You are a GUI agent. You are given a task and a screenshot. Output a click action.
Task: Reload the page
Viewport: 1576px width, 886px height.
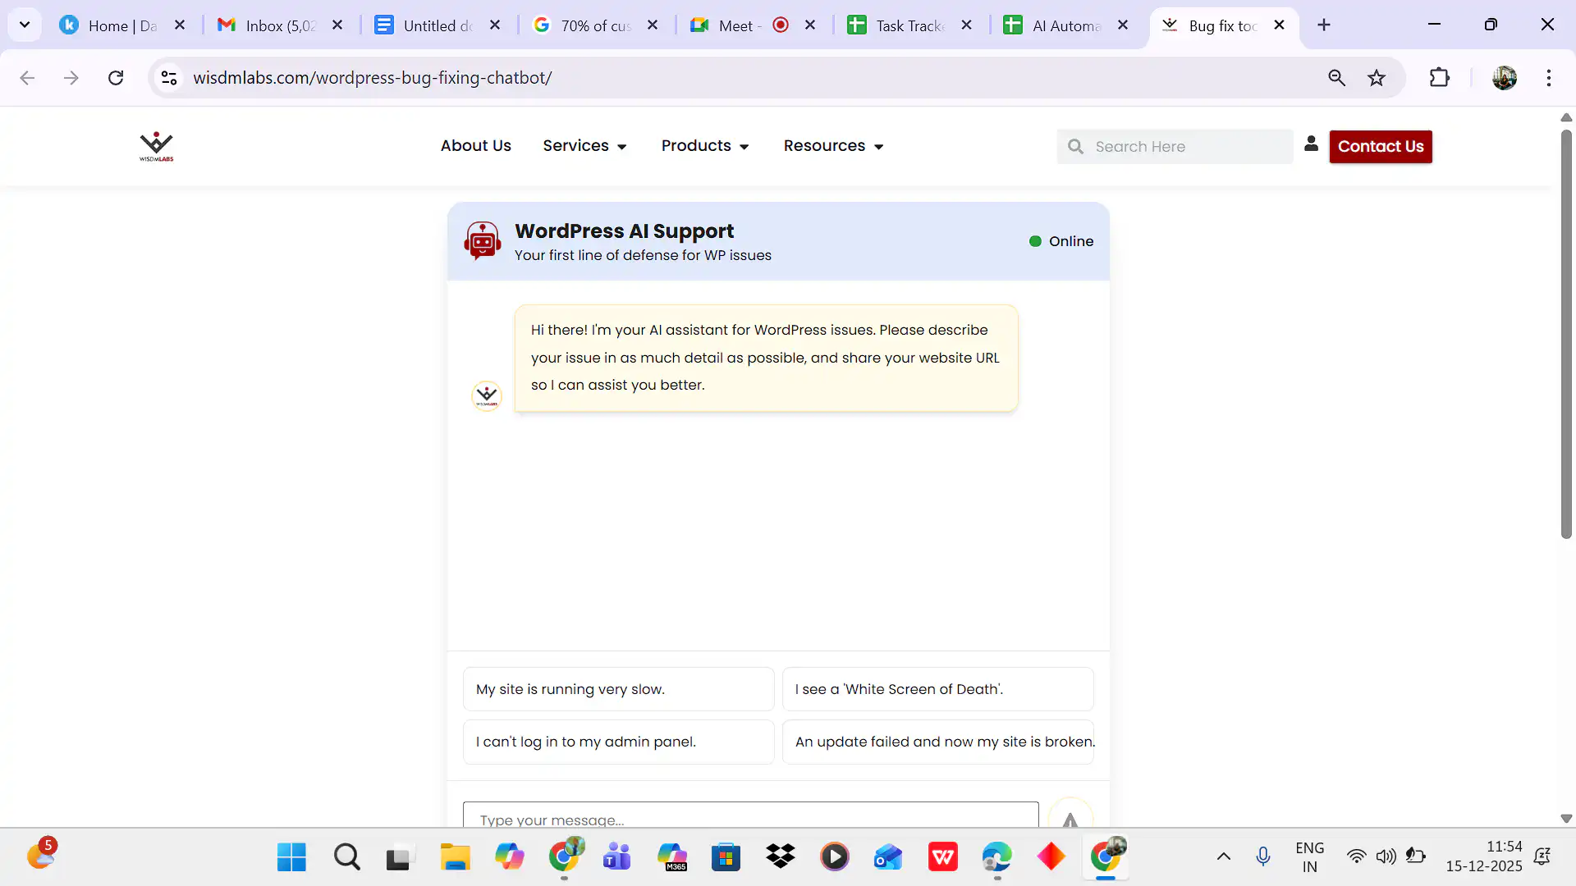pyautogui.click(x=116, y=78)
